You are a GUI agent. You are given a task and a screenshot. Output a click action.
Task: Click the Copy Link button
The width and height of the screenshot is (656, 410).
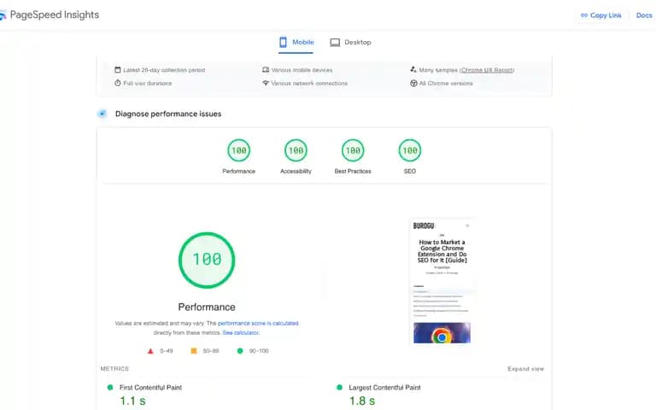coord(600,15)
